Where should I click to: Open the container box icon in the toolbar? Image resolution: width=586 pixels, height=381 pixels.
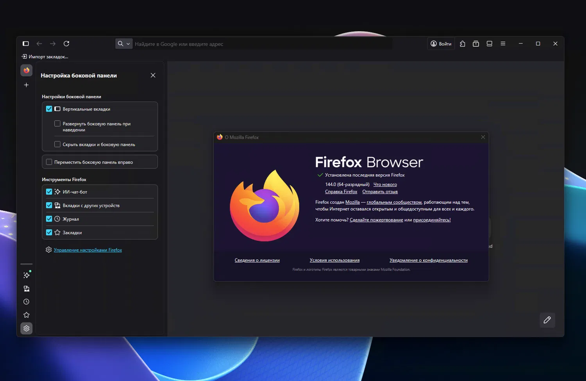[x=476, y=44]
